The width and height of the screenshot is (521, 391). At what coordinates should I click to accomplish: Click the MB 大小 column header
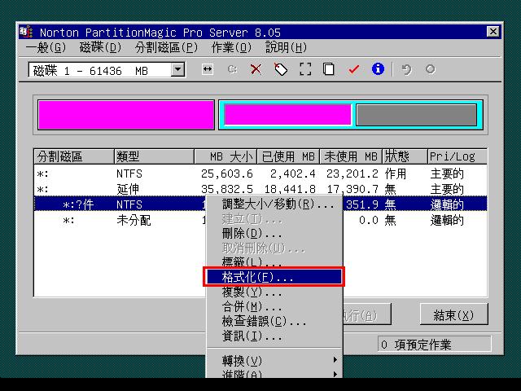(x=225, y=156)
